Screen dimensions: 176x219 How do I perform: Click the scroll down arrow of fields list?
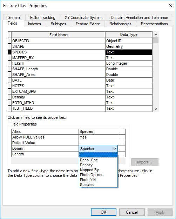(x=156, y=109)
